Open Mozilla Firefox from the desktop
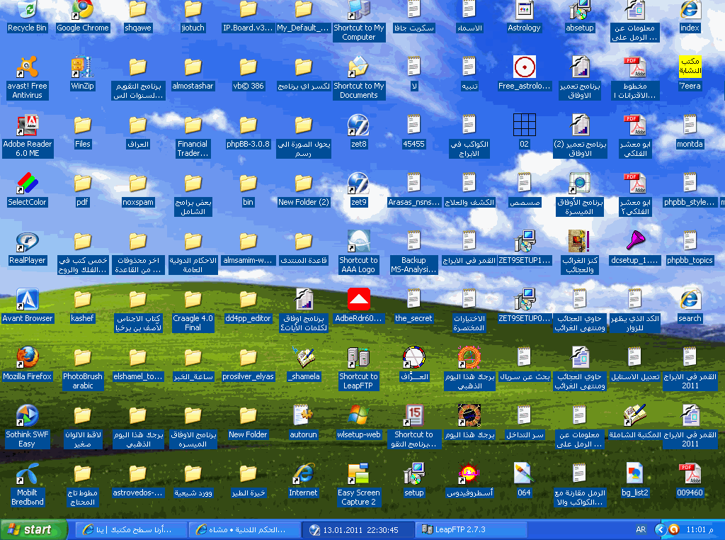The width and height of the screenshot is (725, 540). 27,358
